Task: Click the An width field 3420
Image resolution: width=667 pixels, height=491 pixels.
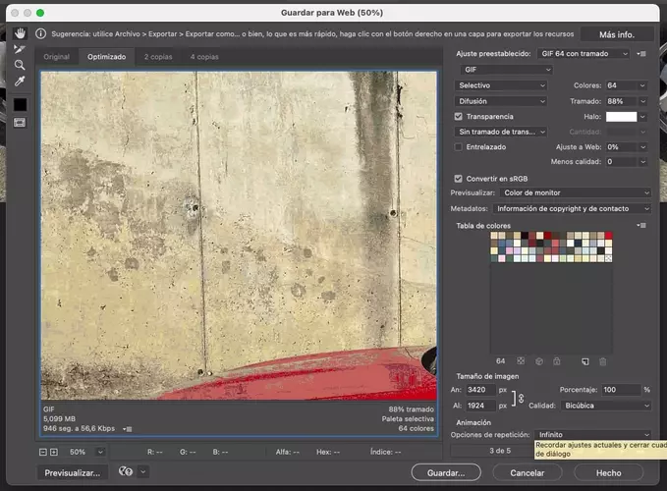Action: [480, 390]
